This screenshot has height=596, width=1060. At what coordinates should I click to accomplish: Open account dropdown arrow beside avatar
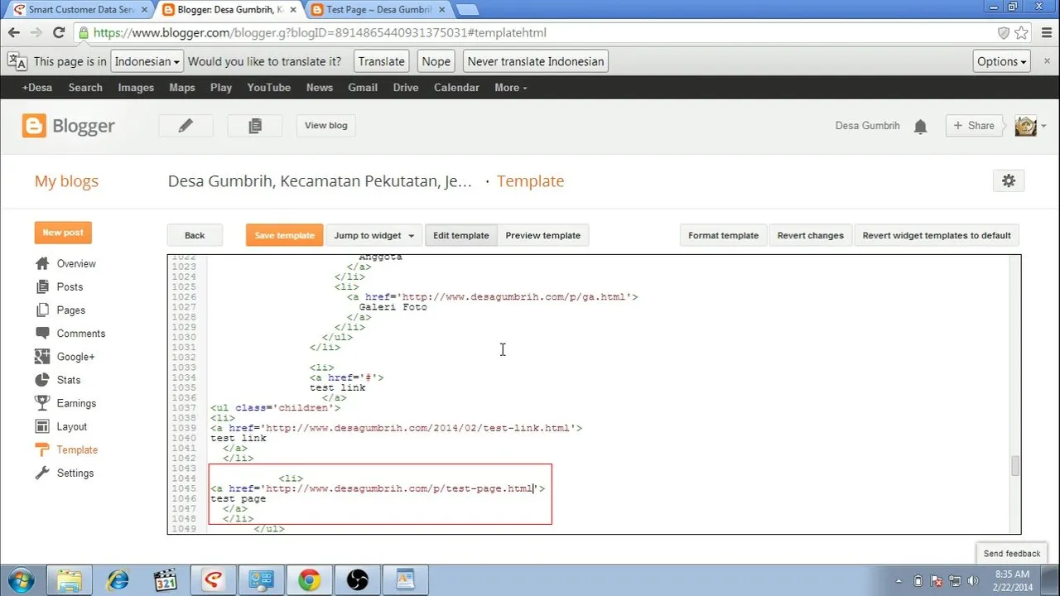click(x=1043, y=127)
